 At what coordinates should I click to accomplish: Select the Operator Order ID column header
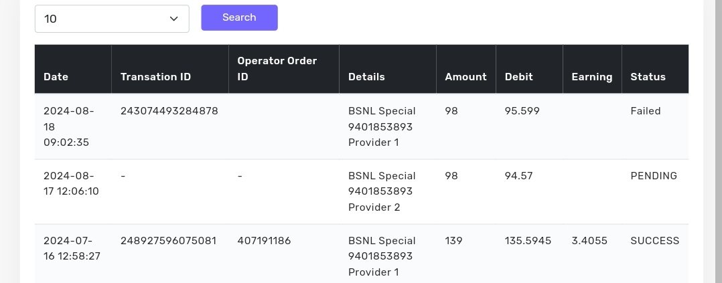pos(277,69)
